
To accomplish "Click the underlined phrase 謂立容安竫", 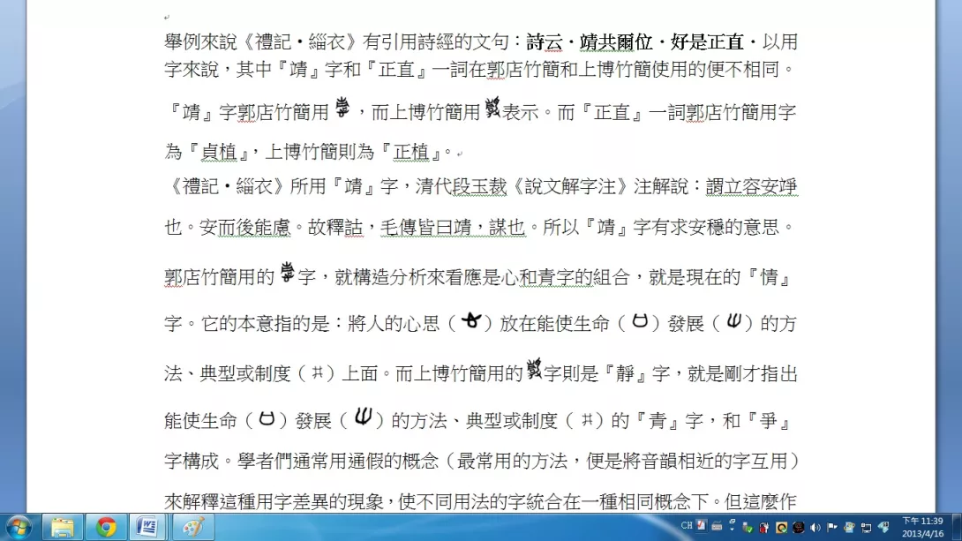I will pos(752,186).
